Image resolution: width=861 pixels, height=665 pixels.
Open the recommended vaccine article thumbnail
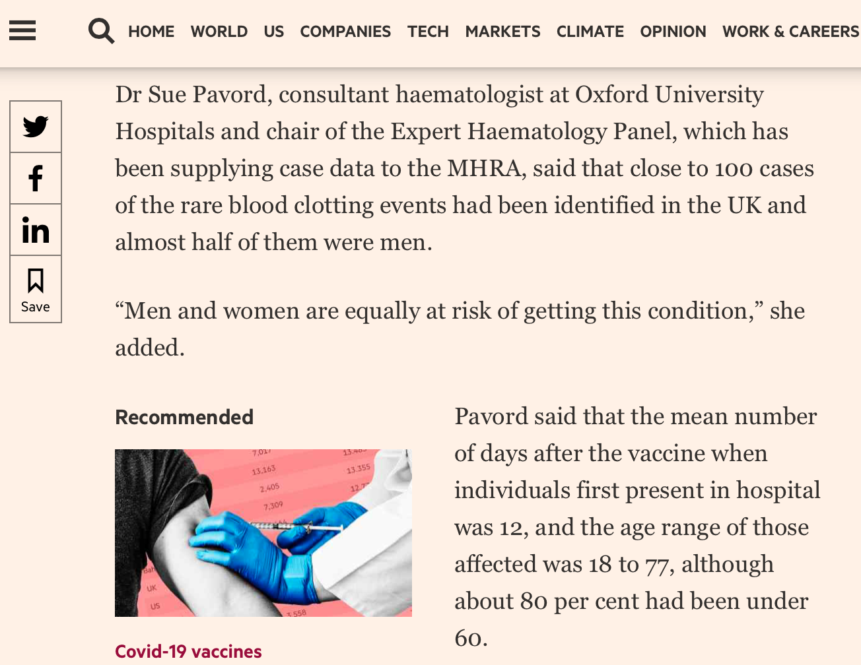(x=263, y=533)
